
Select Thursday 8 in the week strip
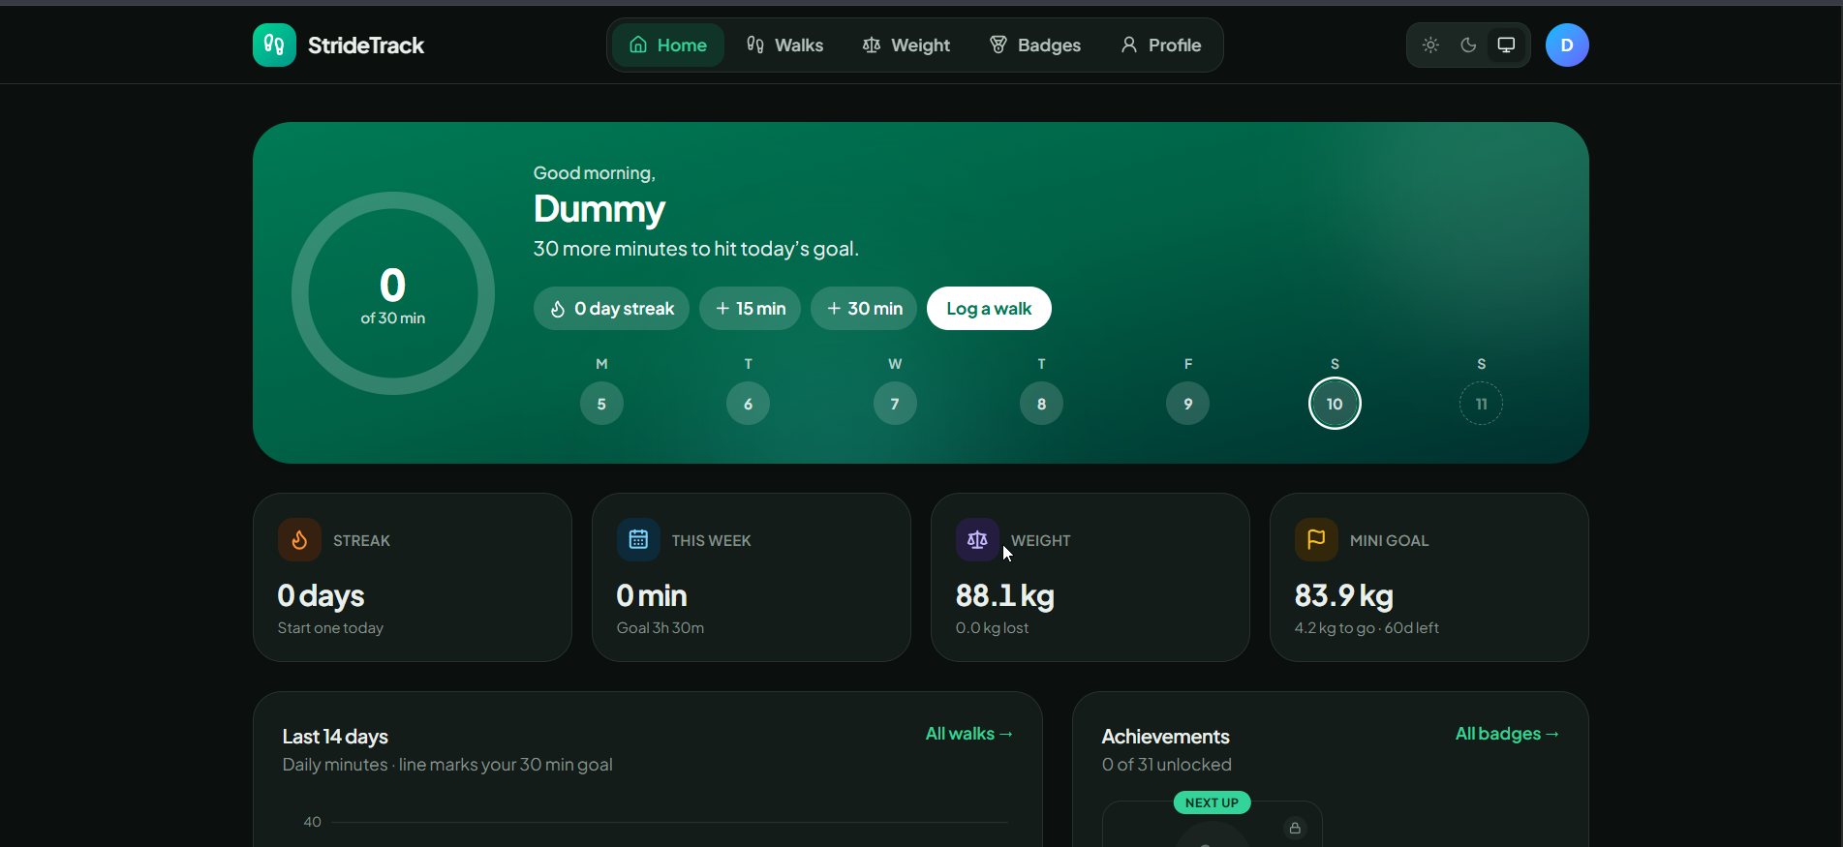[1041, 404]
